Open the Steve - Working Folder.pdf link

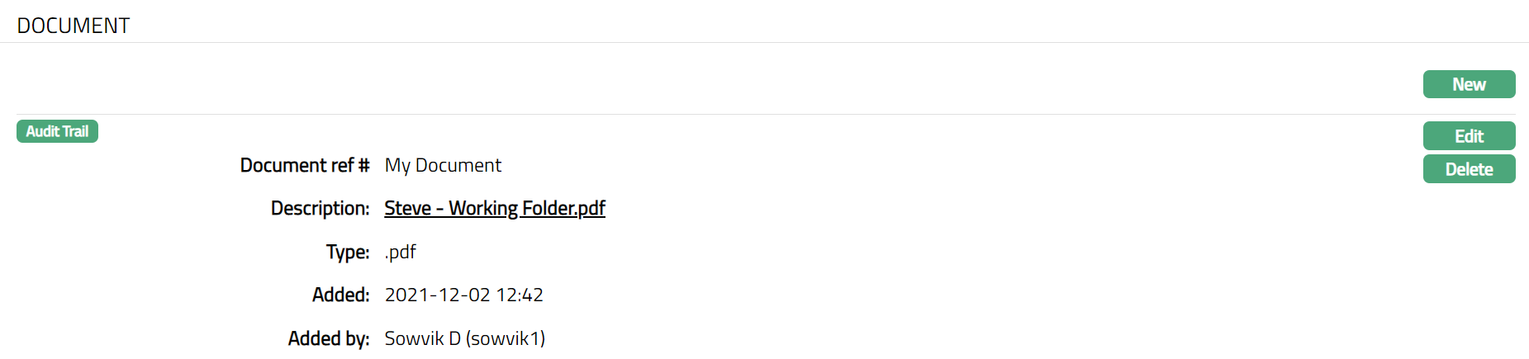pyautogui.click(x=494, y=208)
